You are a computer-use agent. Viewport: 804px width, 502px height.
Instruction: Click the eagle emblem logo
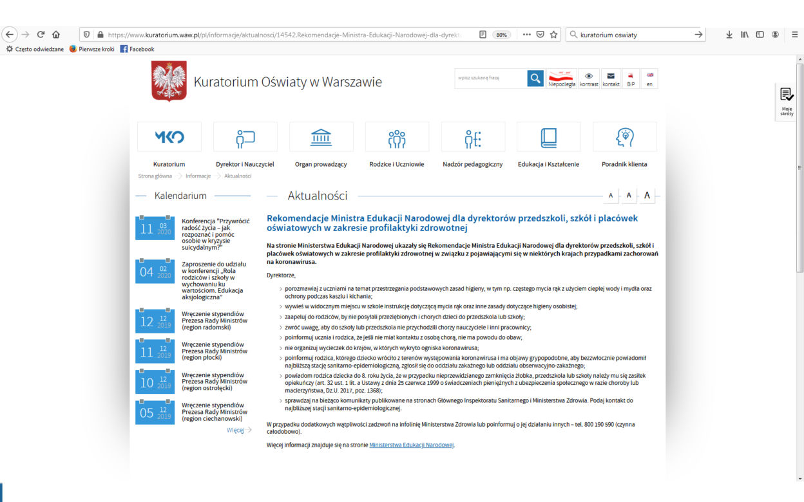169,81
